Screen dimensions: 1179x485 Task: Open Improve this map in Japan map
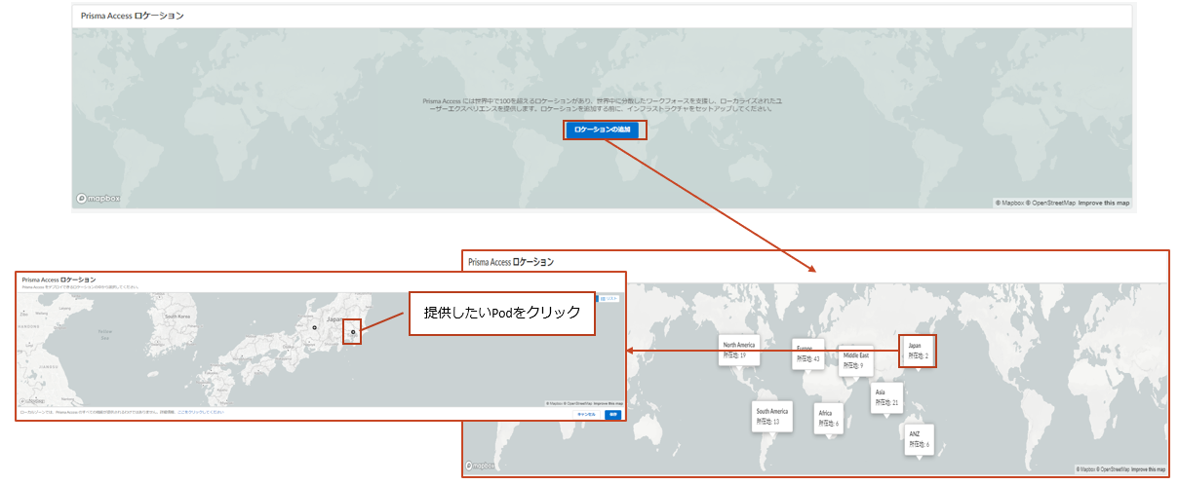(x=608, y=403)
